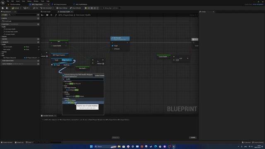Toggle Hide Unrelated in toolbar

pos(46,8)
